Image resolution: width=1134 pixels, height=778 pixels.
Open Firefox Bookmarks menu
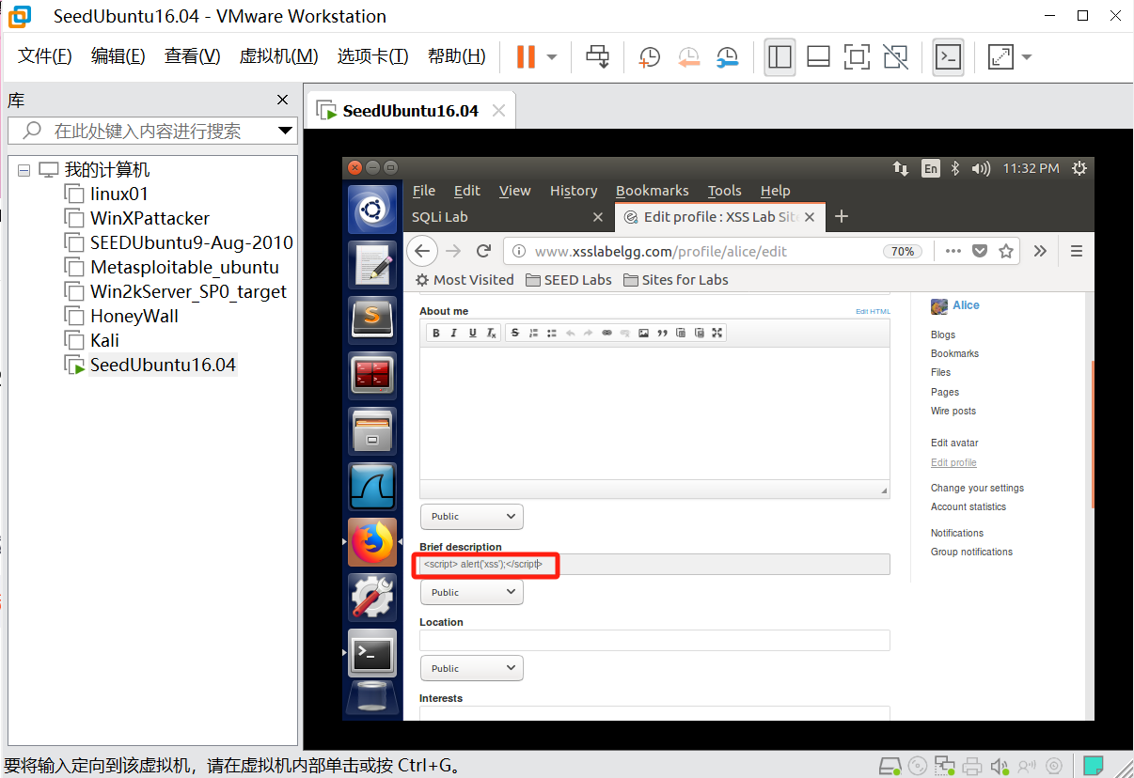click(653, 191)
